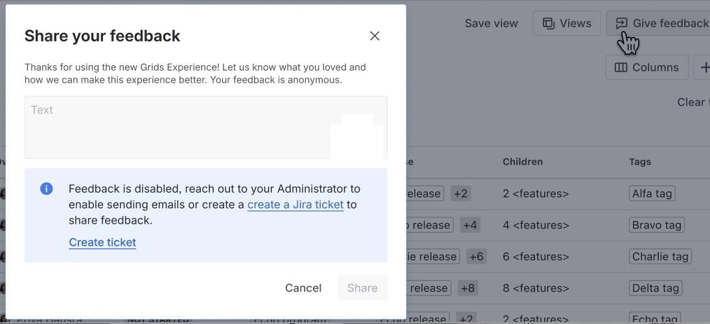
Task: Click the Create ticket link
Action: [102, 243]
